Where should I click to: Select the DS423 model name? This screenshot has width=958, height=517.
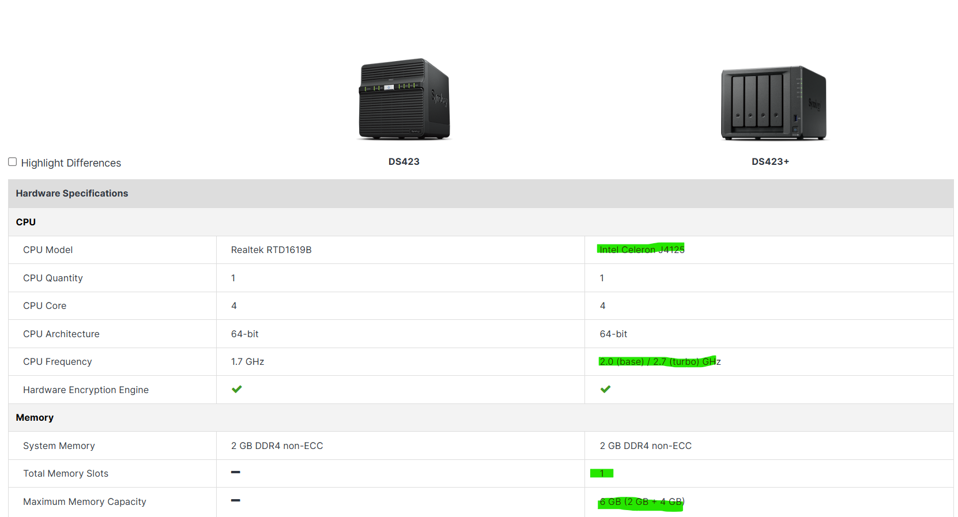pos(404,162)
